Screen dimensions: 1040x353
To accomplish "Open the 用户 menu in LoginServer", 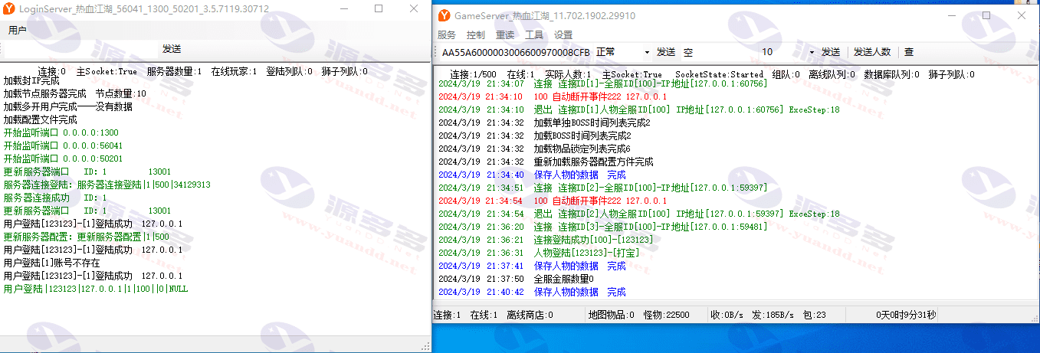I will (x=18, y=31).
